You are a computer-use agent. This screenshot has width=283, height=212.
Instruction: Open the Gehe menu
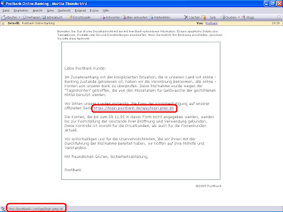[x=50, y=10]
